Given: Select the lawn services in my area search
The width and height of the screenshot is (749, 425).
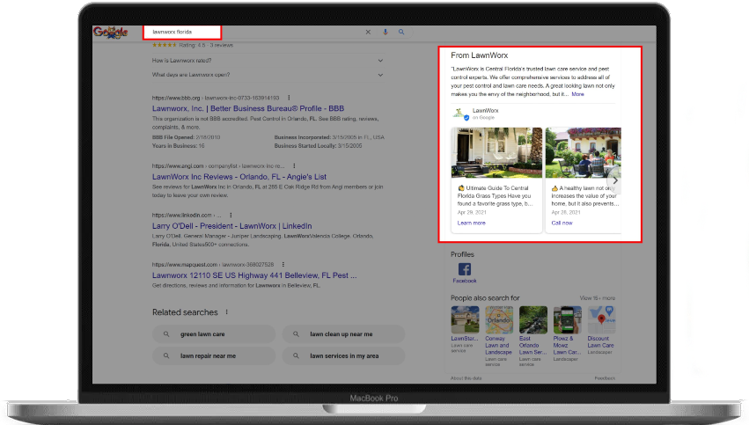Looking at the screenshot, I should point(343,355).
